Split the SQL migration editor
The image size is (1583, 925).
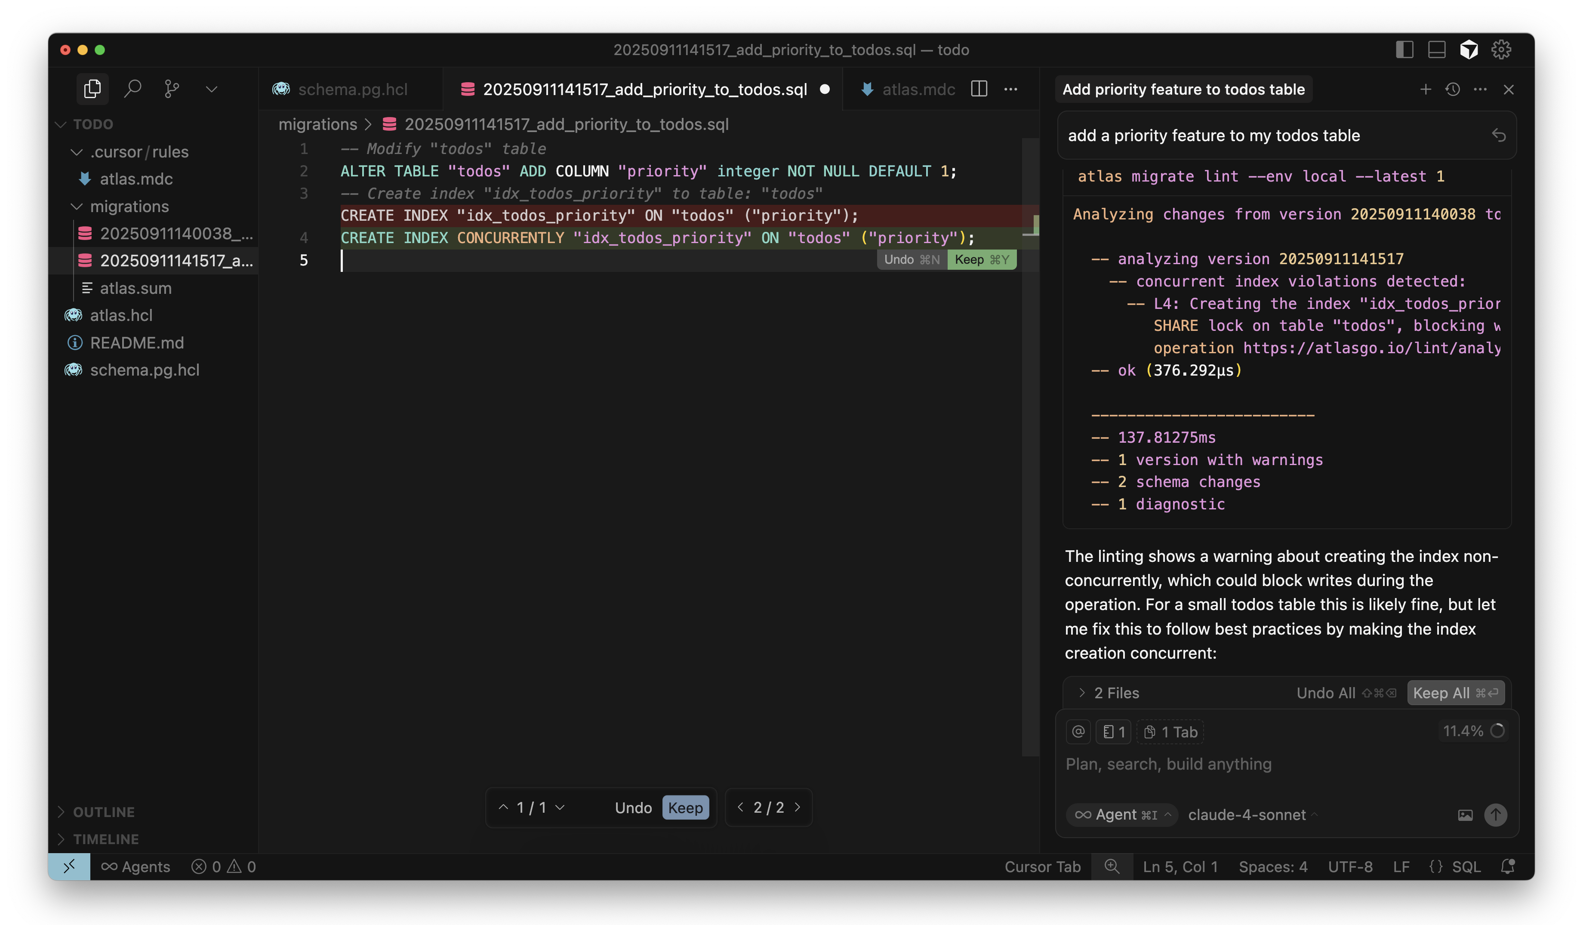click(979, 89)
